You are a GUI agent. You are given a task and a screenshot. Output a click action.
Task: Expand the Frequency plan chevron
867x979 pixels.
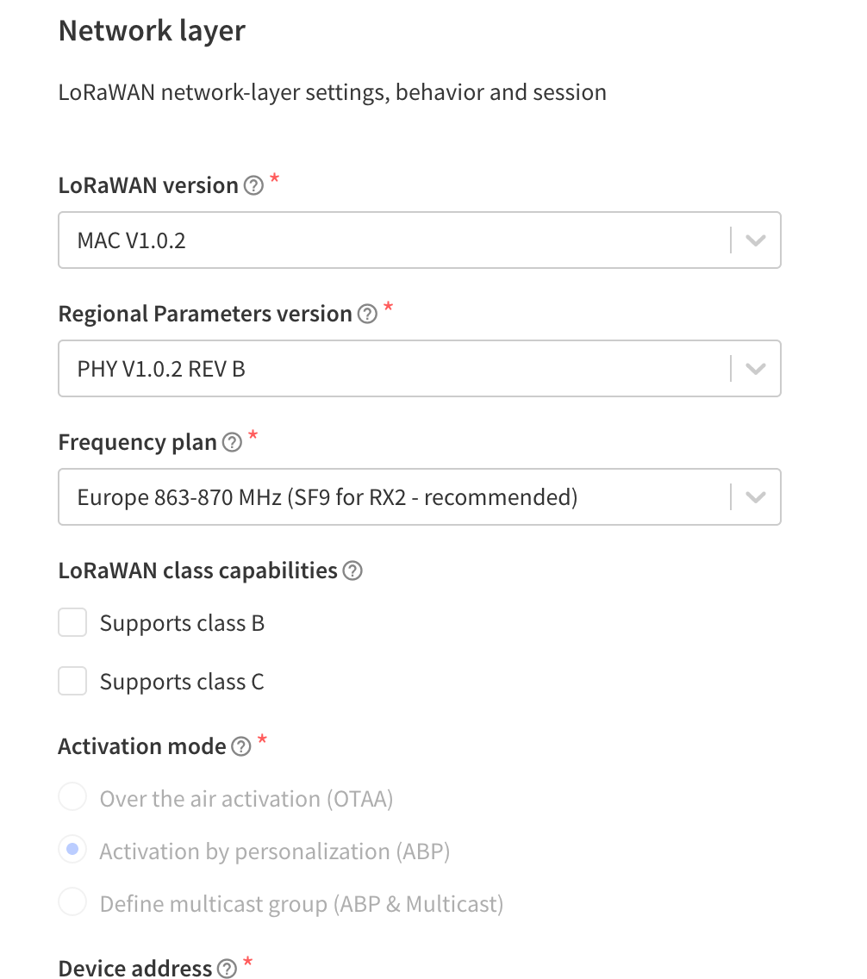click(x=755, y=497)
